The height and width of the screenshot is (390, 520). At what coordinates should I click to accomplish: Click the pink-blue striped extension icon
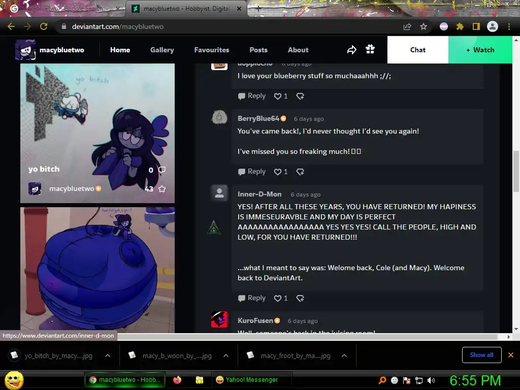pos(444,26)
